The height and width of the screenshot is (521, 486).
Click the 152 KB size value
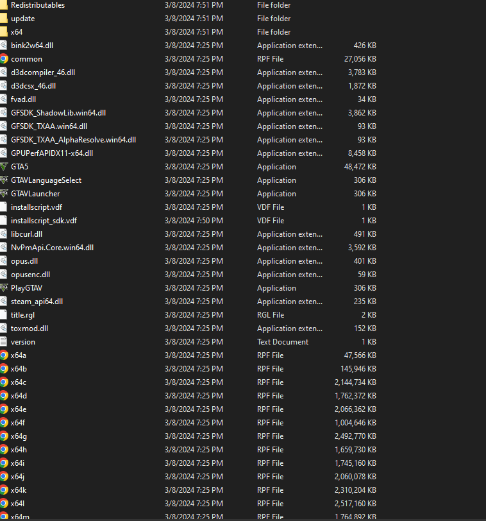click(365, 329)
